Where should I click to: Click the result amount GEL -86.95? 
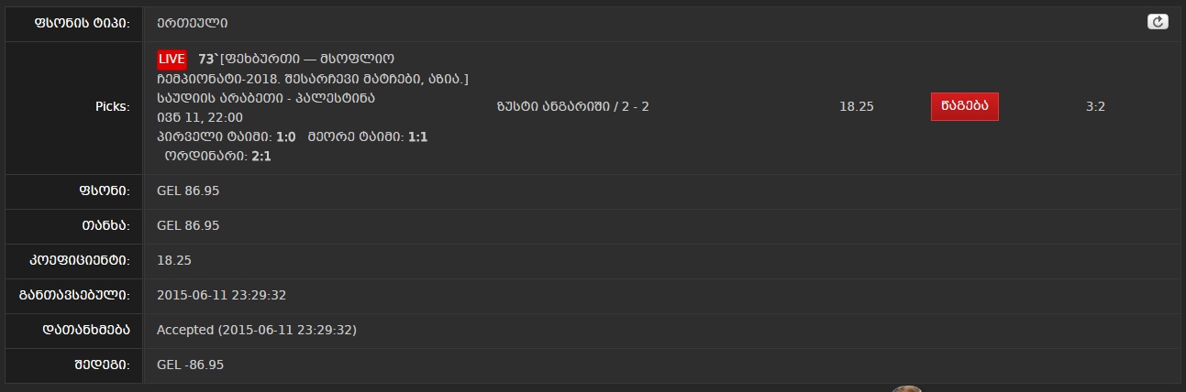coord(190,365)
